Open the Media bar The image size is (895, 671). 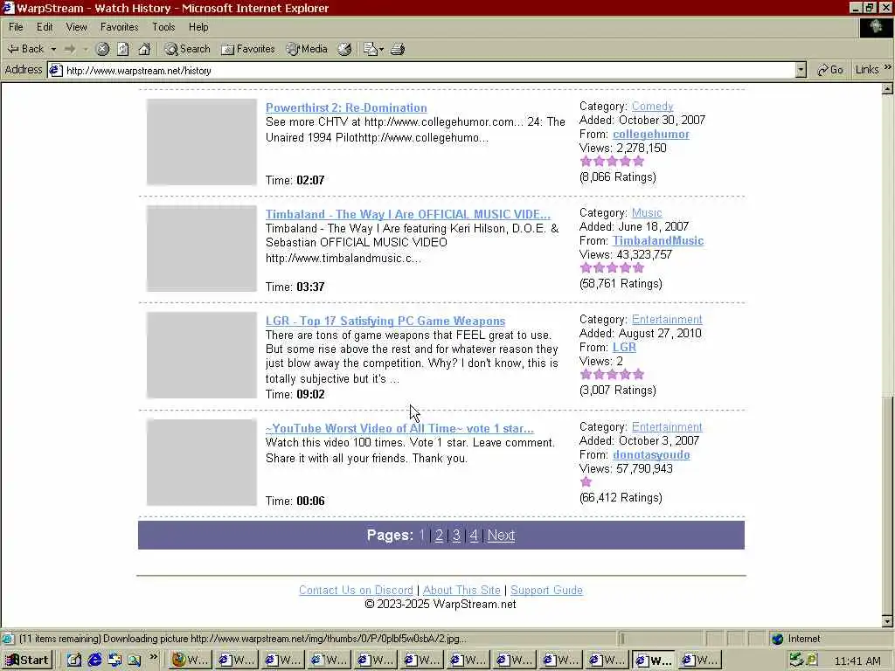(307, 49)
